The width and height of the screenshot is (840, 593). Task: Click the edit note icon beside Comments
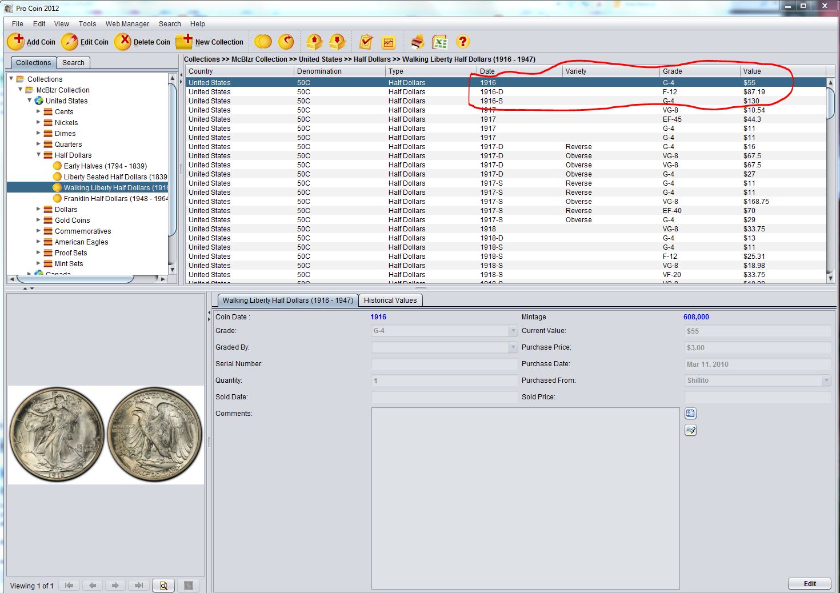coord(690,430)
